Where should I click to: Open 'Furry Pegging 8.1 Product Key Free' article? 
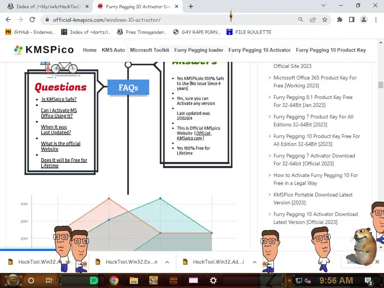pyautogui.click(x=313, y=101)
